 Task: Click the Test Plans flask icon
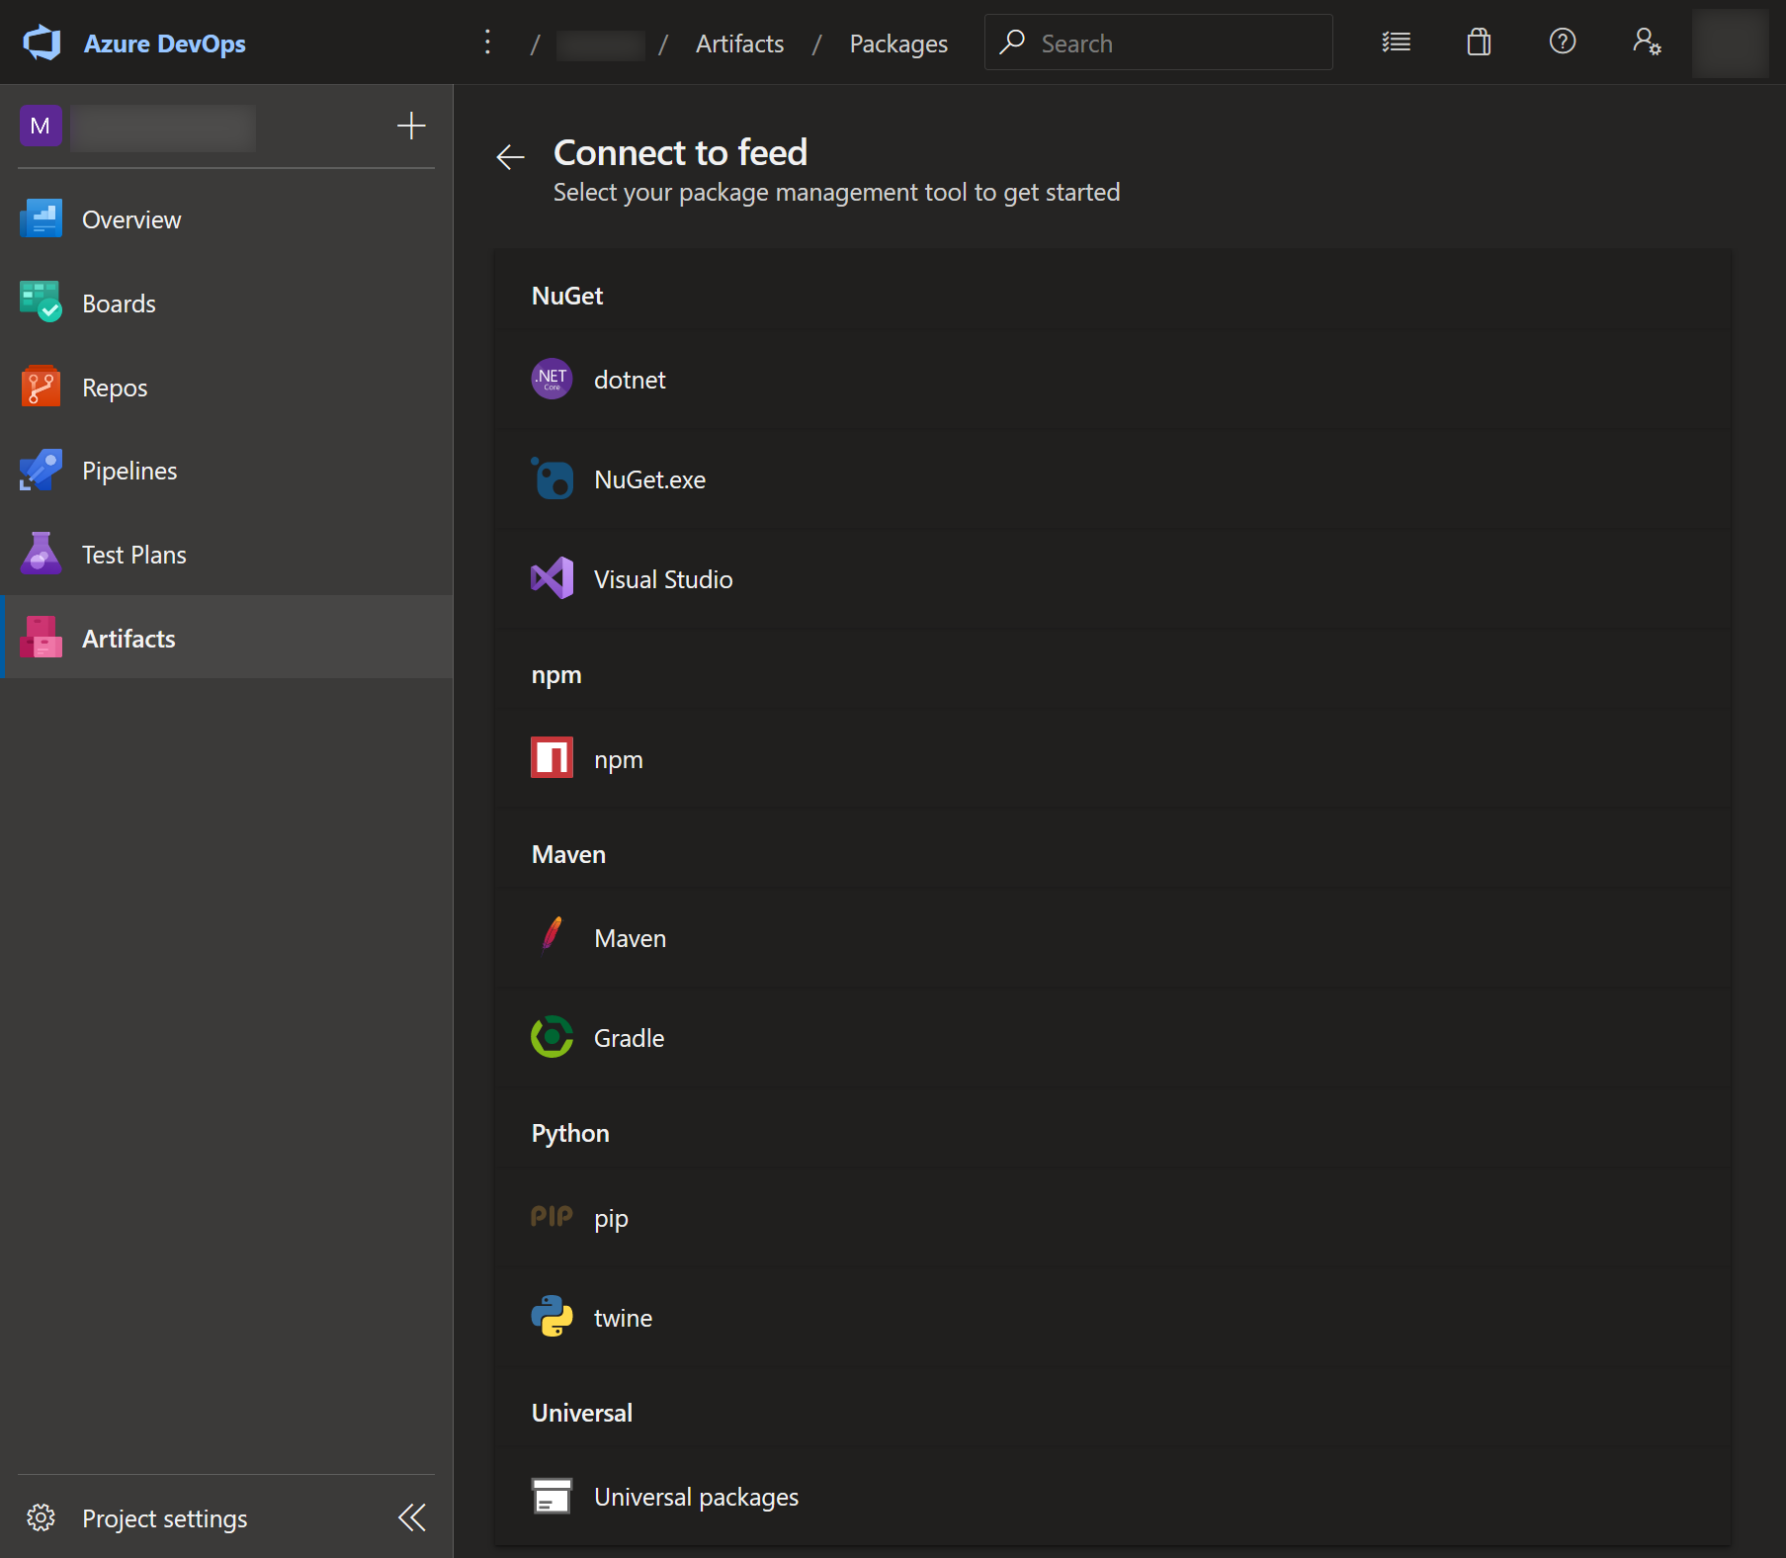point(41,554)
